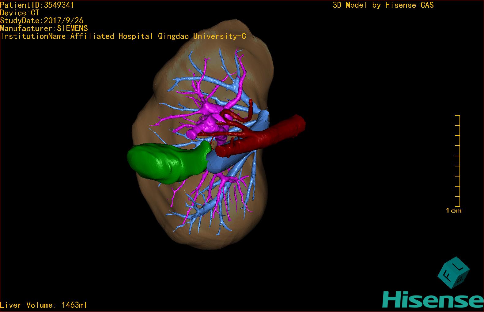
Task: Click the 1cm scale label
Action: (454, 210)
